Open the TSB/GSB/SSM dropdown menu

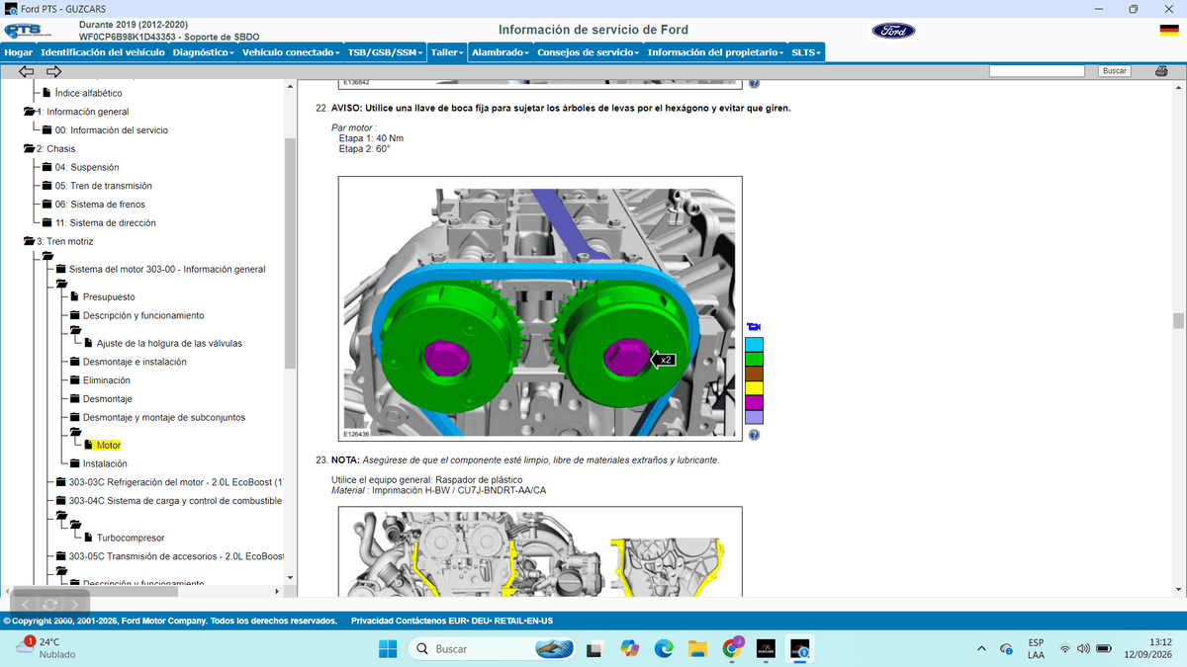pyautogui.click(x=385, y=51)
